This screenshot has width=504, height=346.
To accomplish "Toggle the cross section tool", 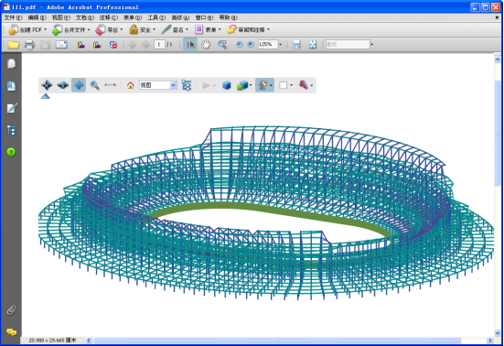I will (304, 85).
